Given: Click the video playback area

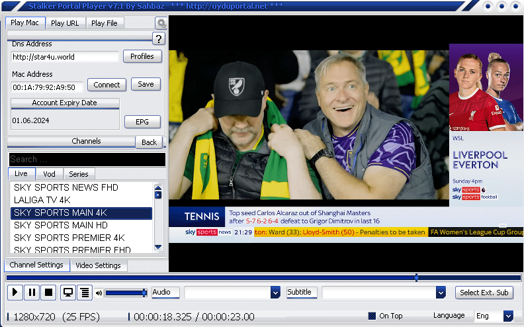Looking at the screenshot, I should 346,144.
